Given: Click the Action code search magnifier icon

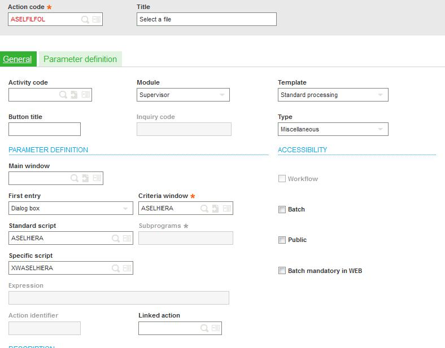Looking at the screenshot, I should pyautogui.click(x=85, y=19).
